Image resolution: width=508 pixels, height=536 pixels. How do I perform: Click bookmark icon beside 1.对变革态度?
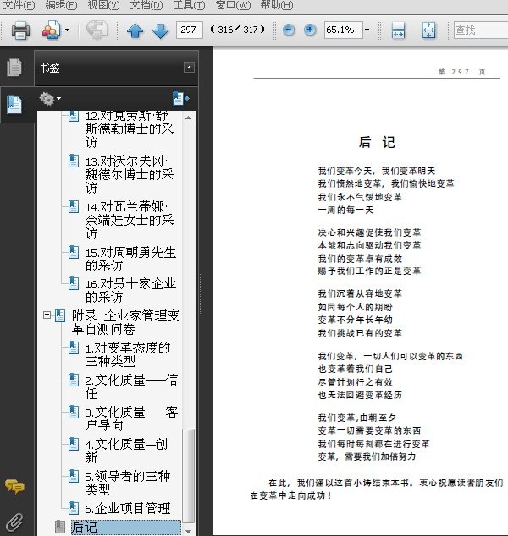point(74,347)
